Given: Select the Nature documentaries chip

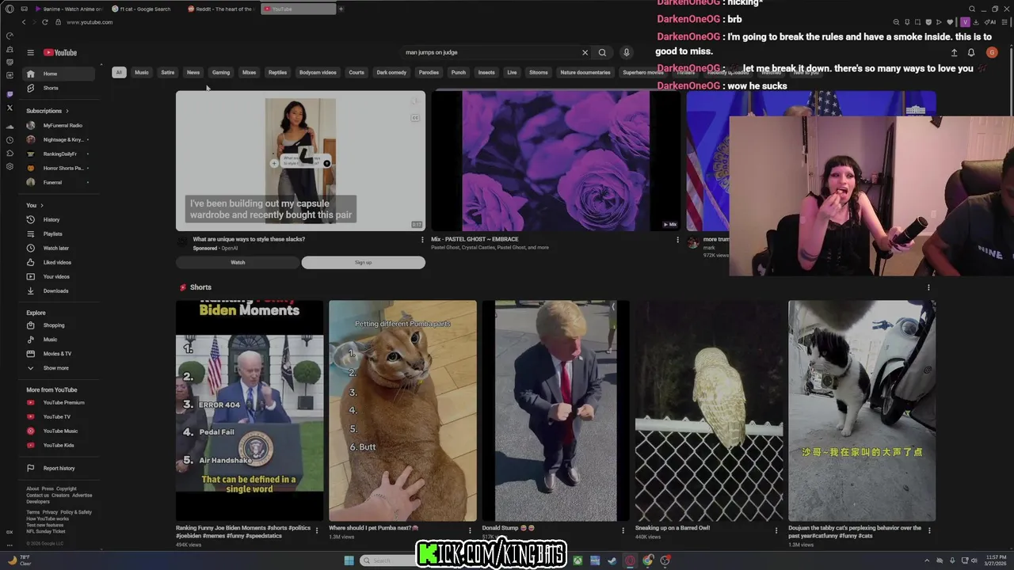Looking at the screenshot, I should click(x=585, y=73).
